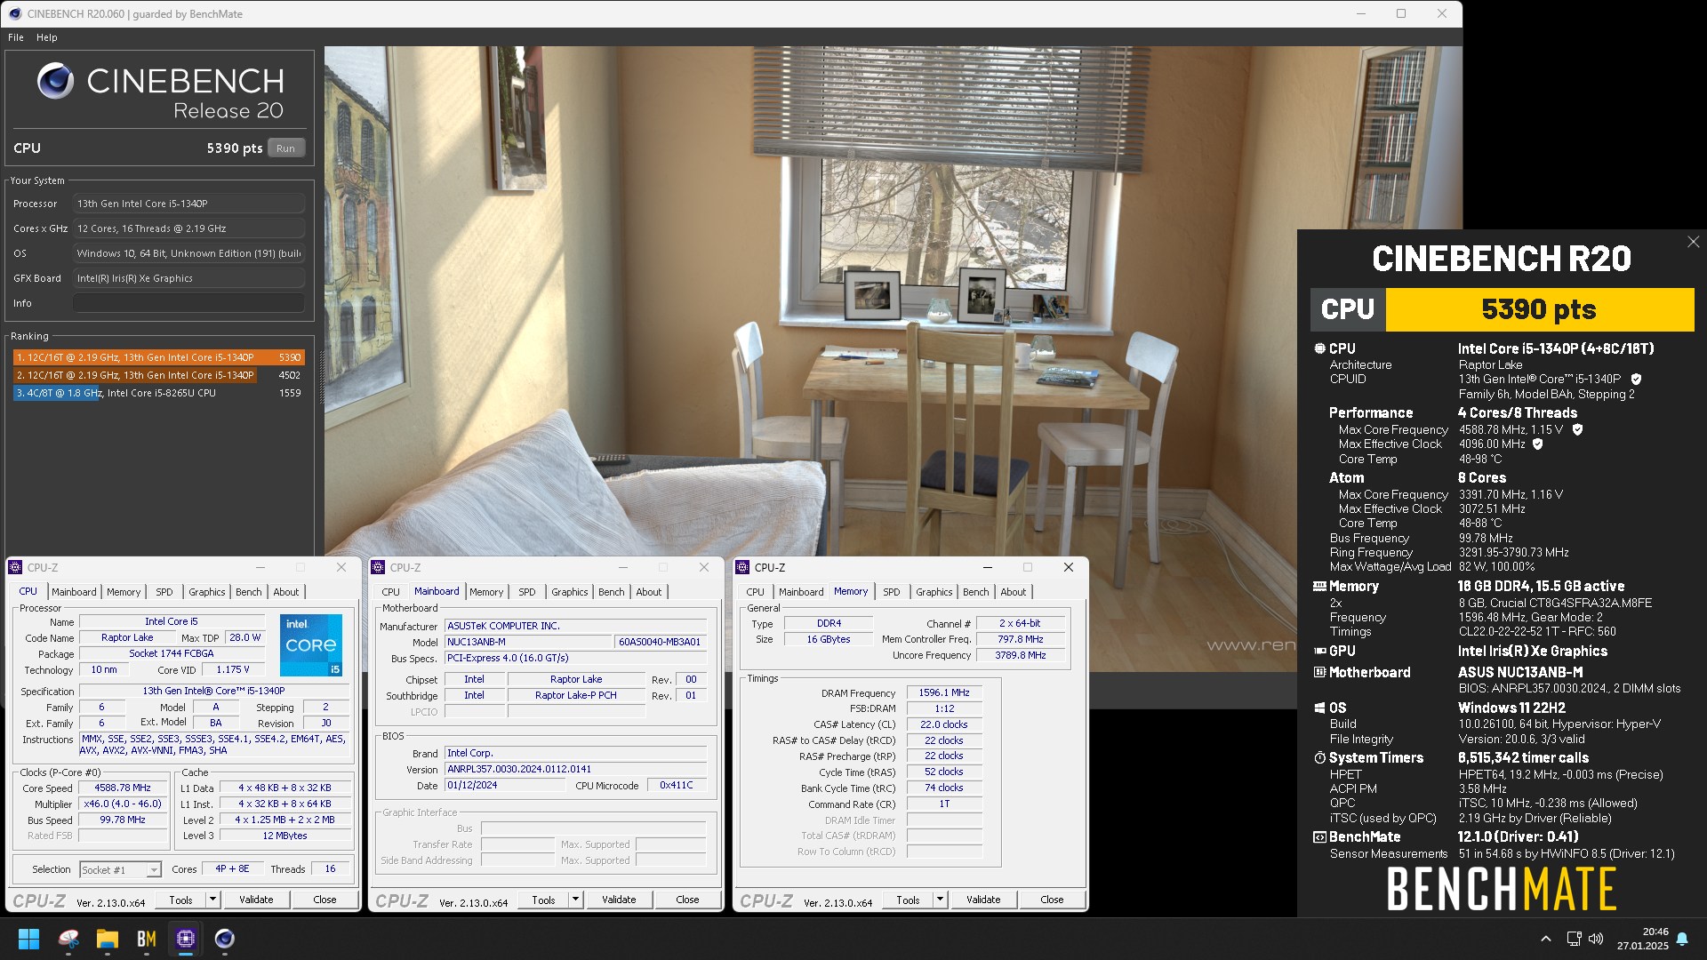
Task: Click the Info input field
Action: pos(188,303)
